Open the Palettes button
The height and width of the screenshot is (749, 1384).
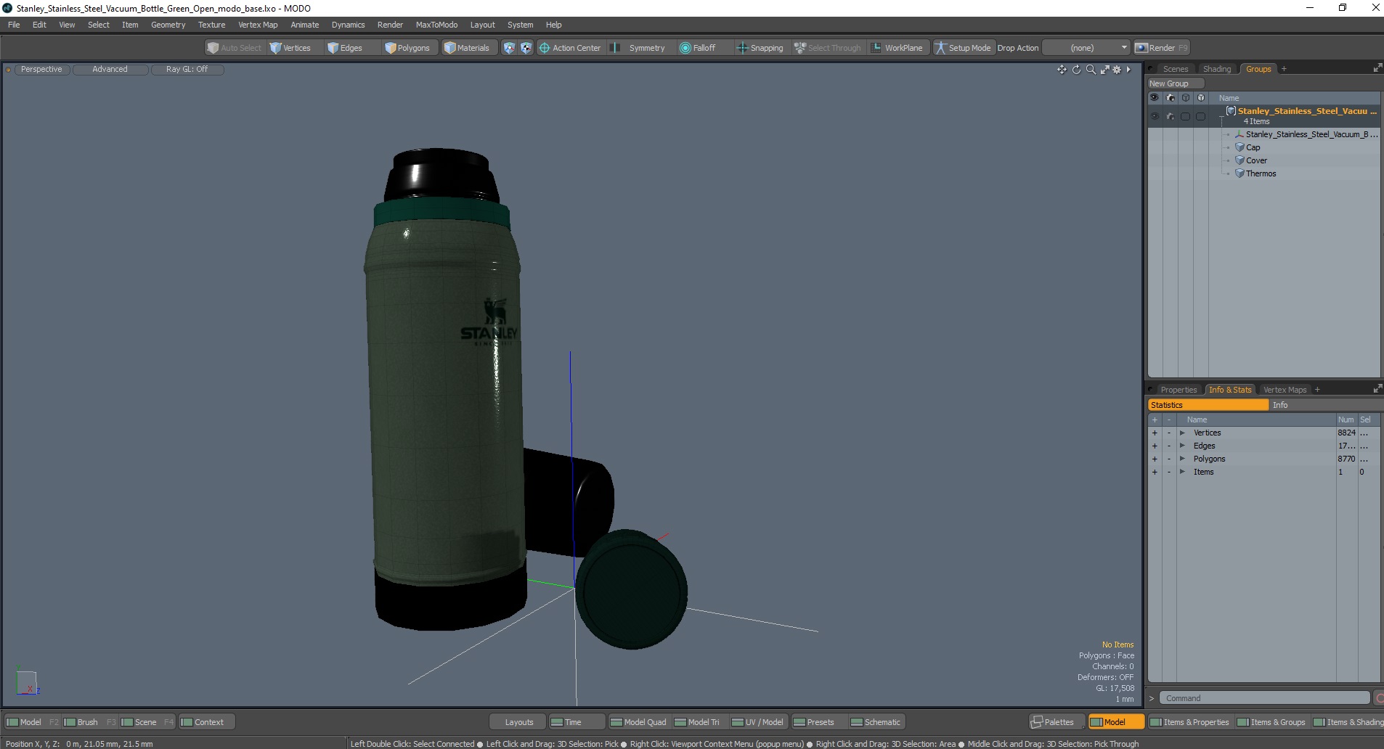pos(1057,722)
